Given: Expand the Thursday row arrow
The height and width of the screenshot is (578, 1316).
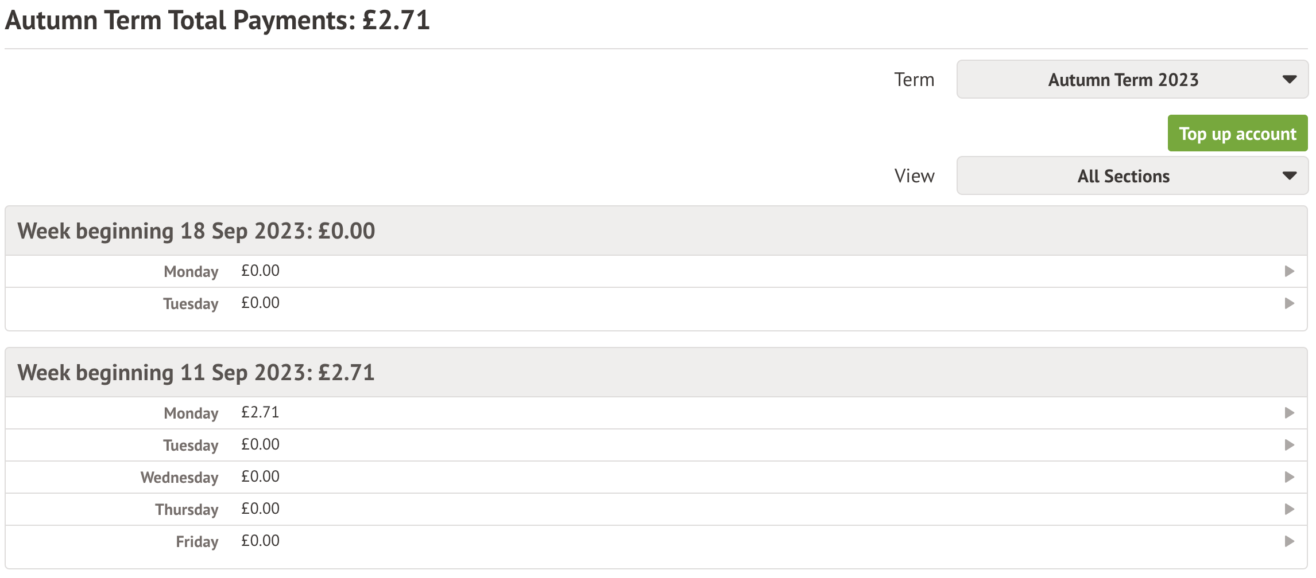Looking at the screenshot, I should pyautogui.click(x=1289, y=509).
